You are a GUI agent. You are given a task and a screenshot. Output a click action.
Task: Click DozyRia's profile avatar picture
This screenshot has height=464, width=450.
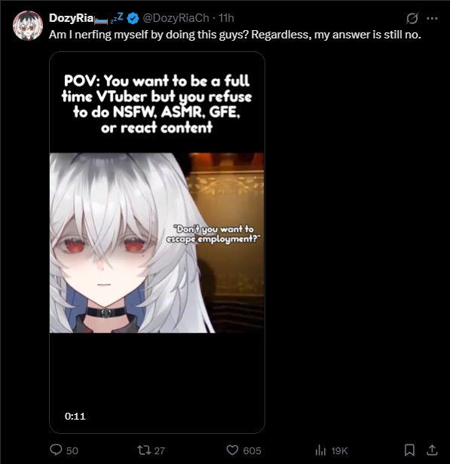[28, 26]
